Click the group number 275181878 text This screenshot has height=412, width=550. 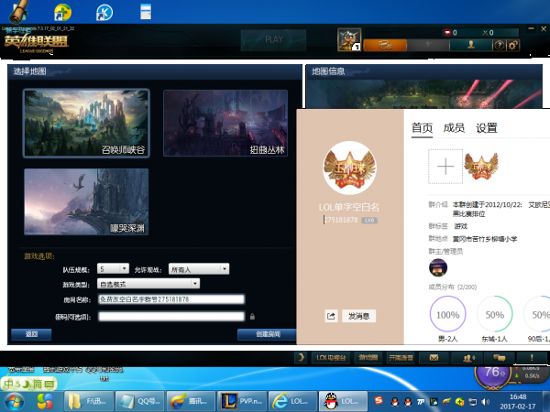coord(341,220)
